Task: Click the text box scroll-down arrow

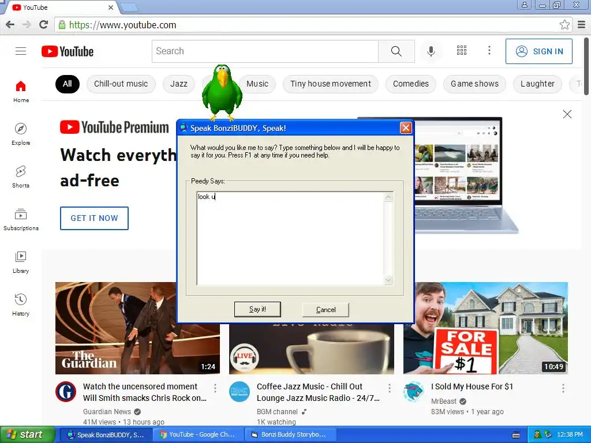Action: pos(388,280)
